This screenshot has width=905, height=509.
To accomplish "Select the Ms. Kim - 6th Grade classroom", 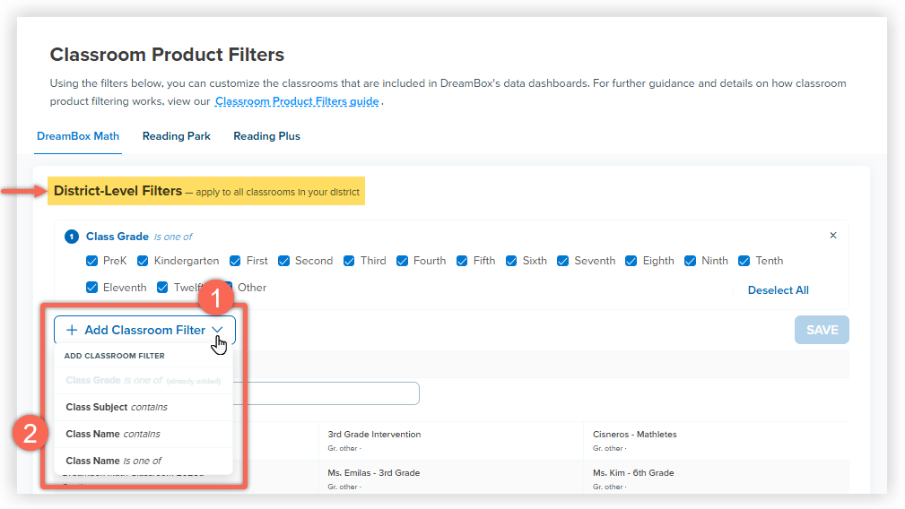I will [x=633, y=472].
